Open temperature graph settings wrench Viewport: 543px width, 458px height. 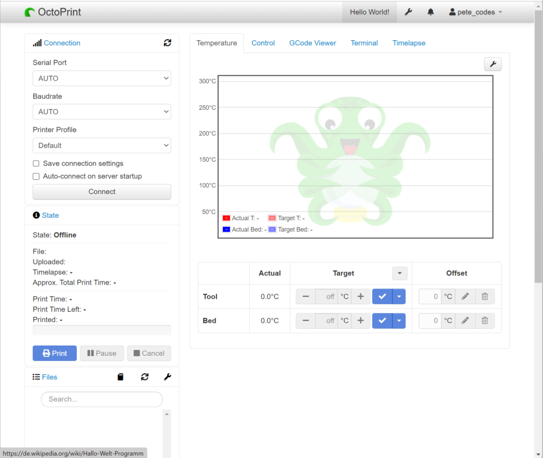coord(493,64)
